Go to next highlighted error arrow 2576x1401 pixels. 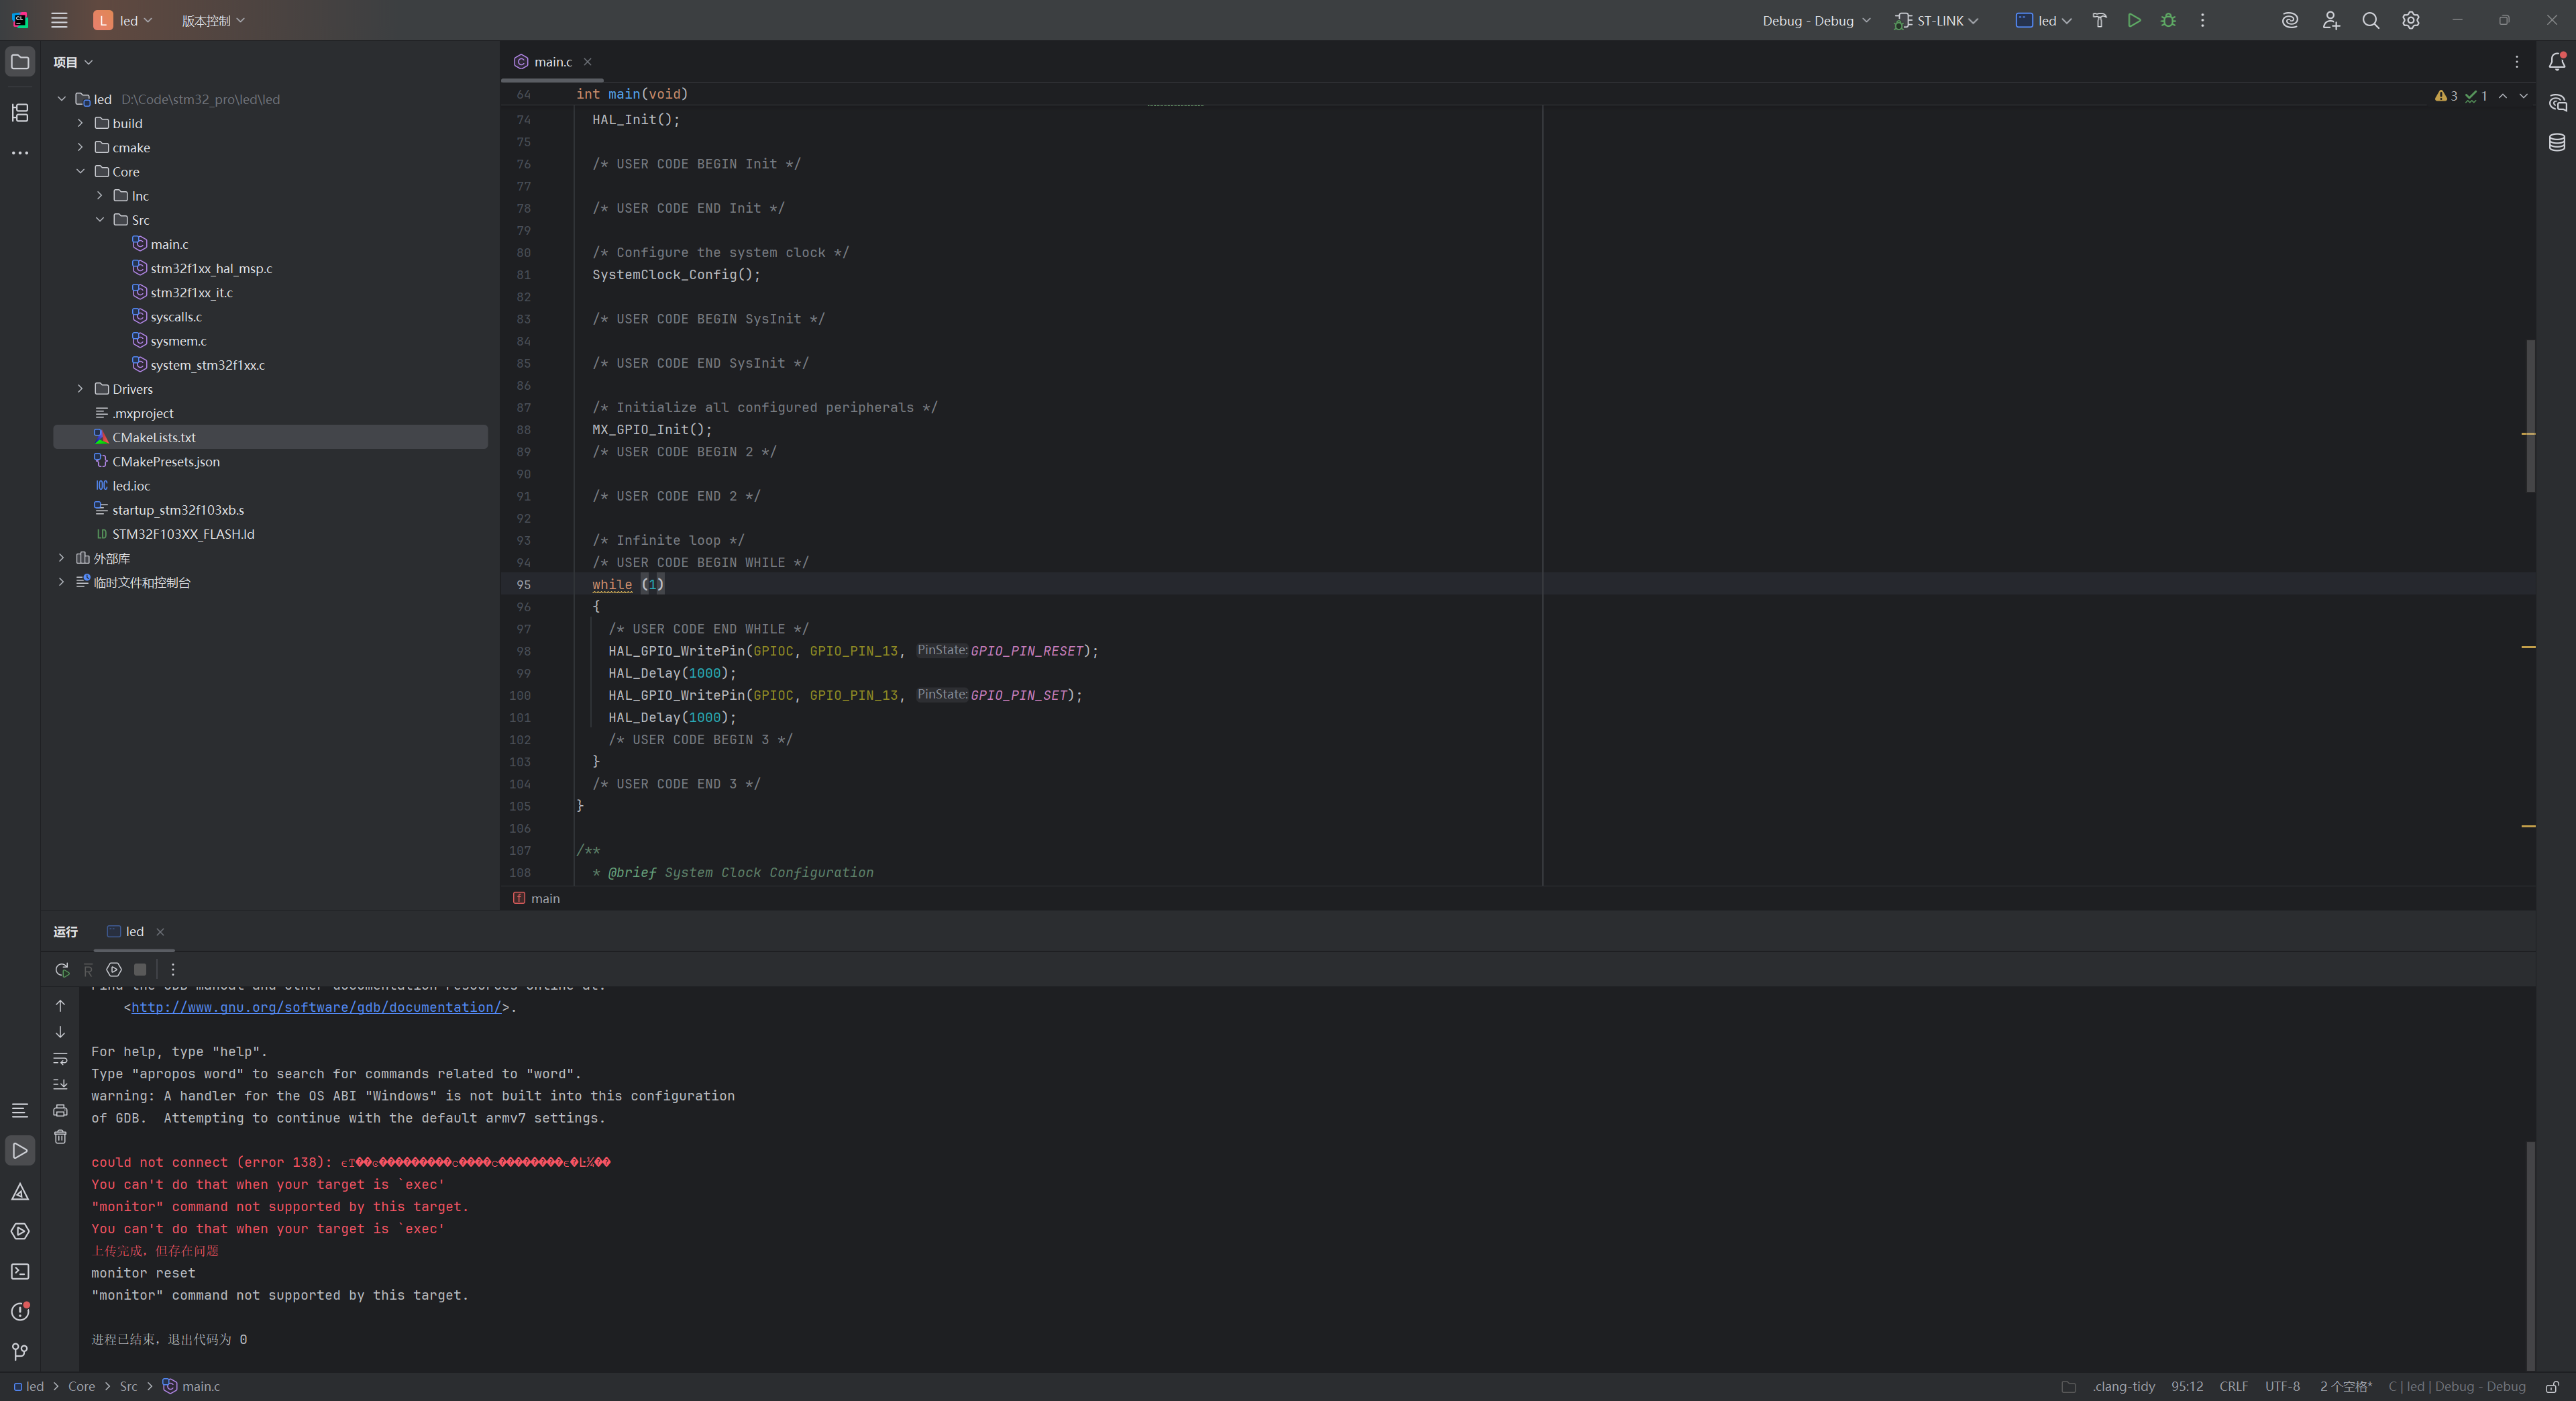click(x=2523, y=96)
